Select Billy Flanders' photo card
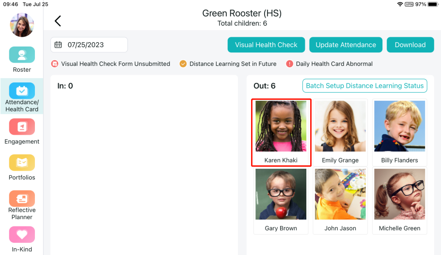 point(400,132)
